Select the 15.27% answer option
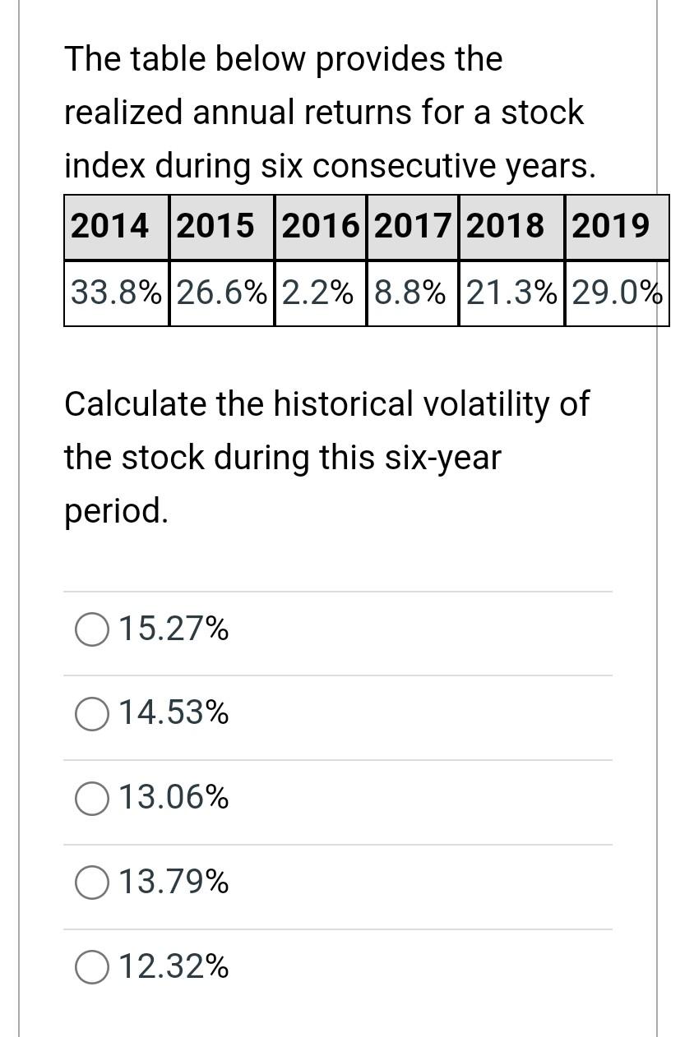The image size is (694, 1037). 91,629
